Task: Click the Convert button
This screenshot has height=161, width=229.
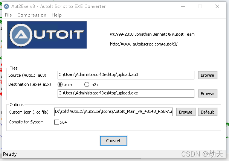Action: pyautogui.click(x=113, y=141)
